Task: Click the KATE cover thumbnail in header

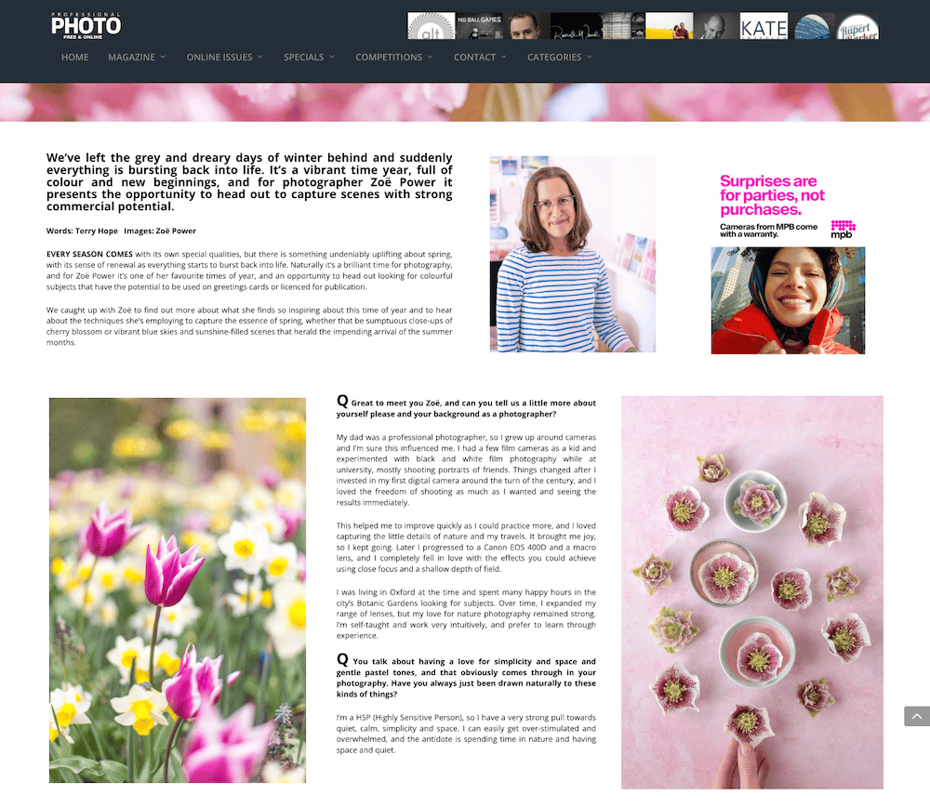Action: coord(764,25)
